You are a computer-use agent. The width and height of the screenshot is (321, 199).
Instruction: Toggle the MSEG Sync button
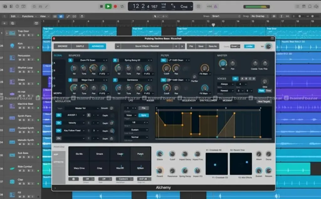pos(144,115)
